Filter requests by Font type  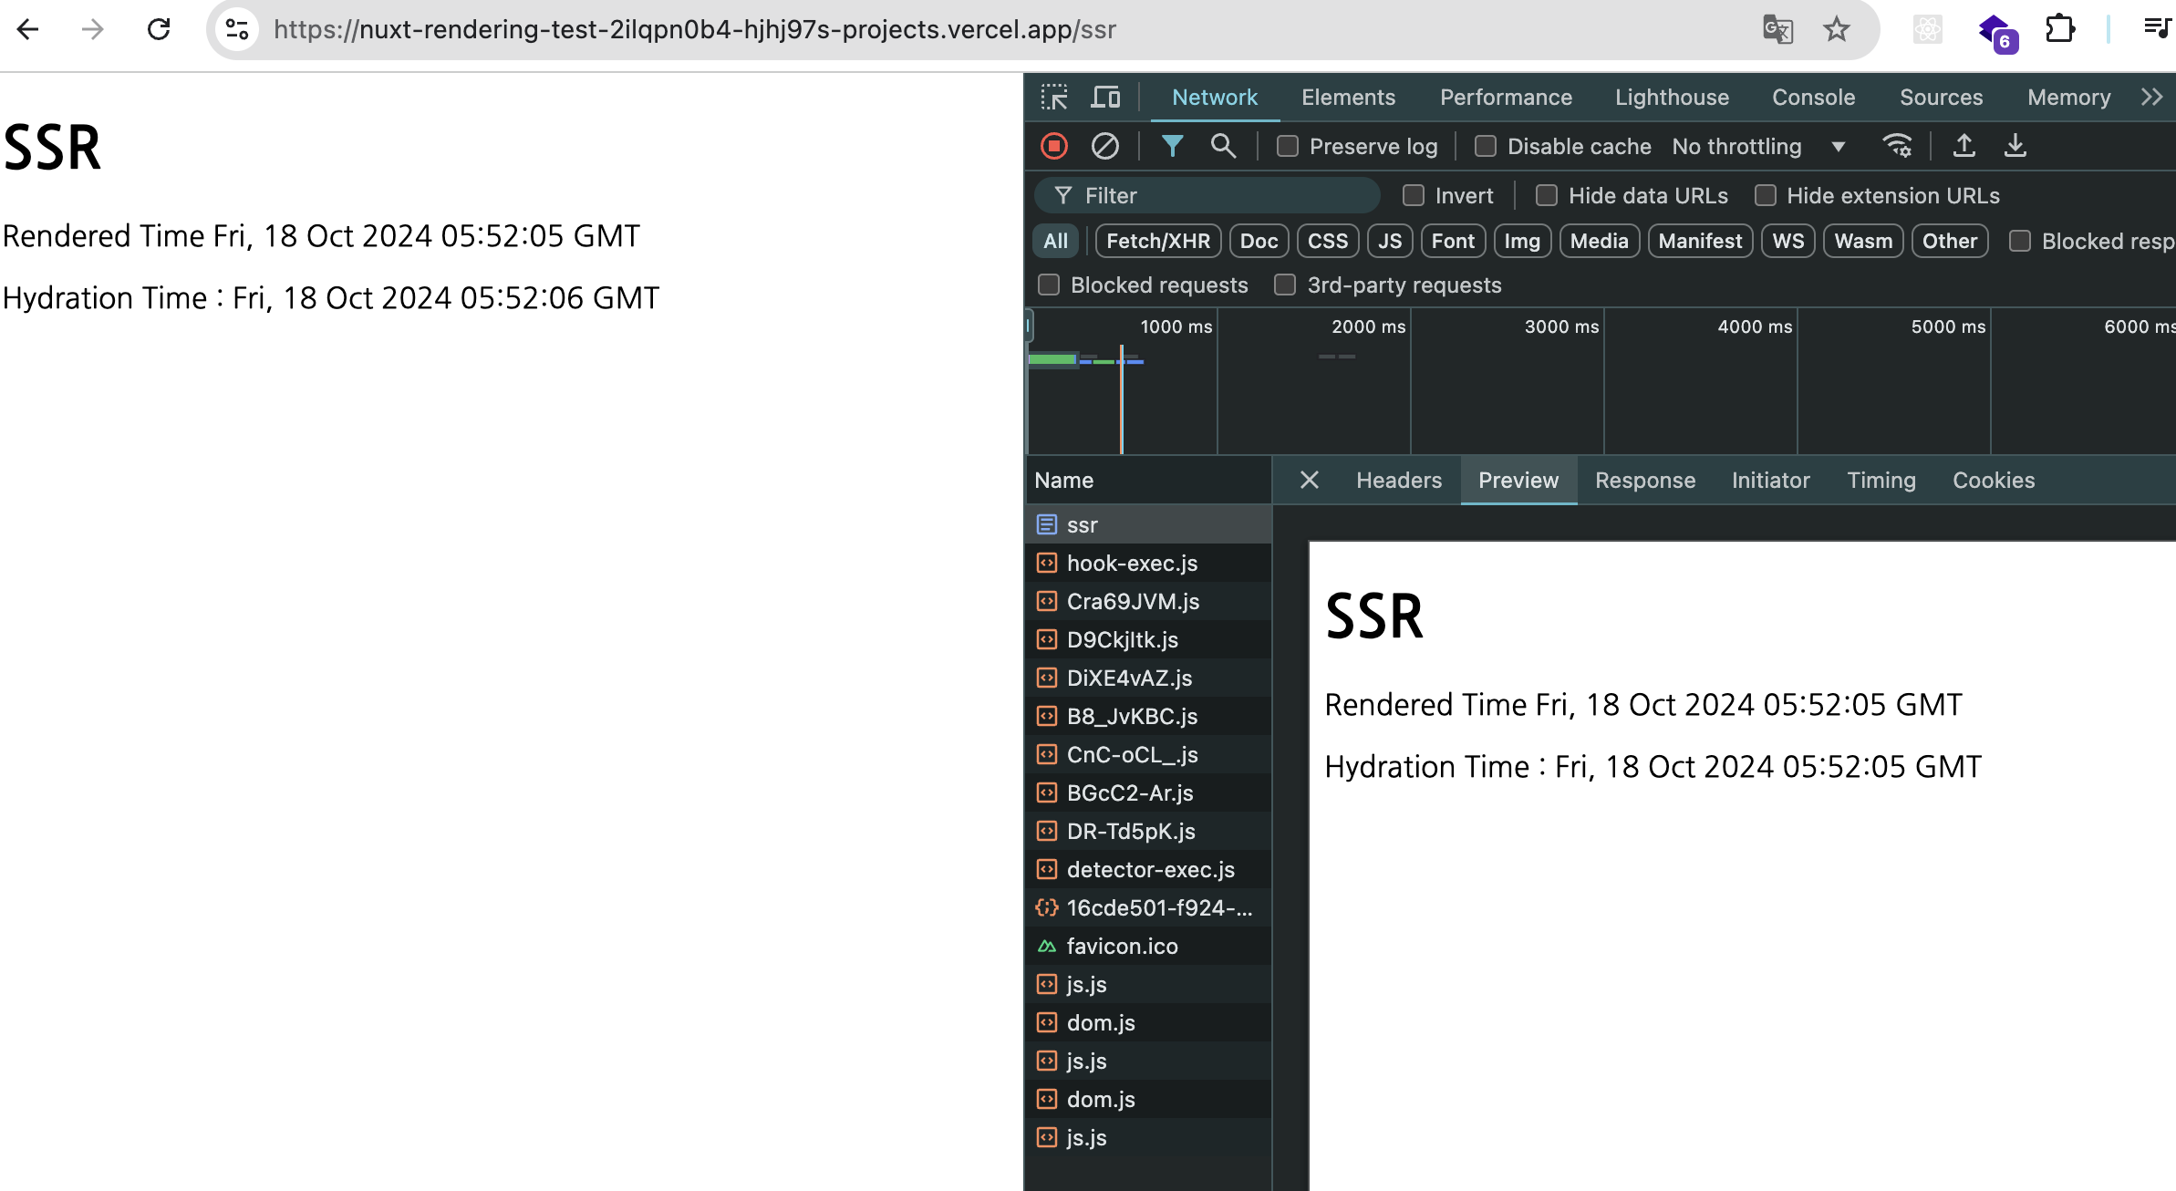(1453, 241)
